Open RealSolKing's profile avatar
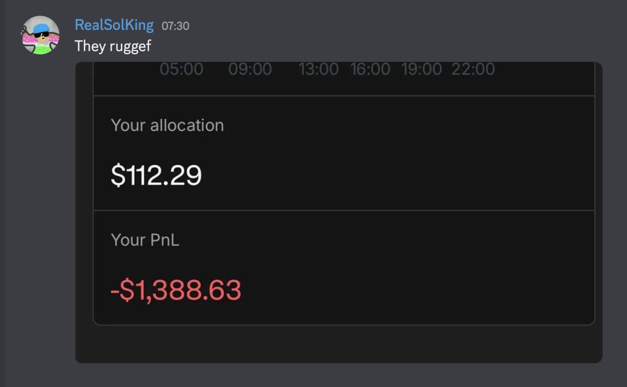627x387 pixels. 40,35
